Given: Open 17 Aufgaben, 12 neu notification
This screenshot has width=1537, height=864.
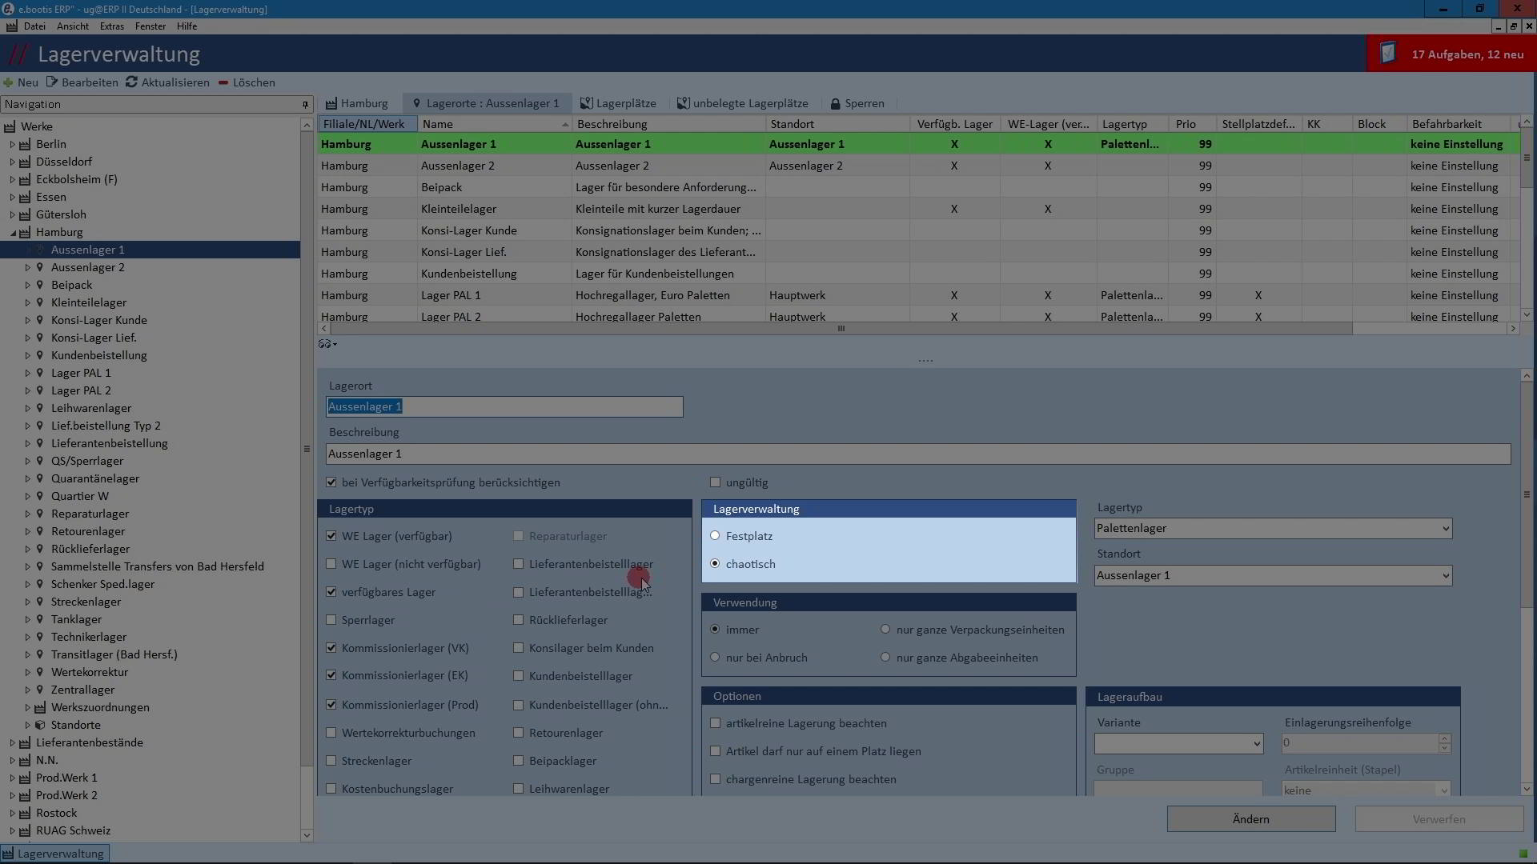Looking at the screenshot, I should (1451, 54).
